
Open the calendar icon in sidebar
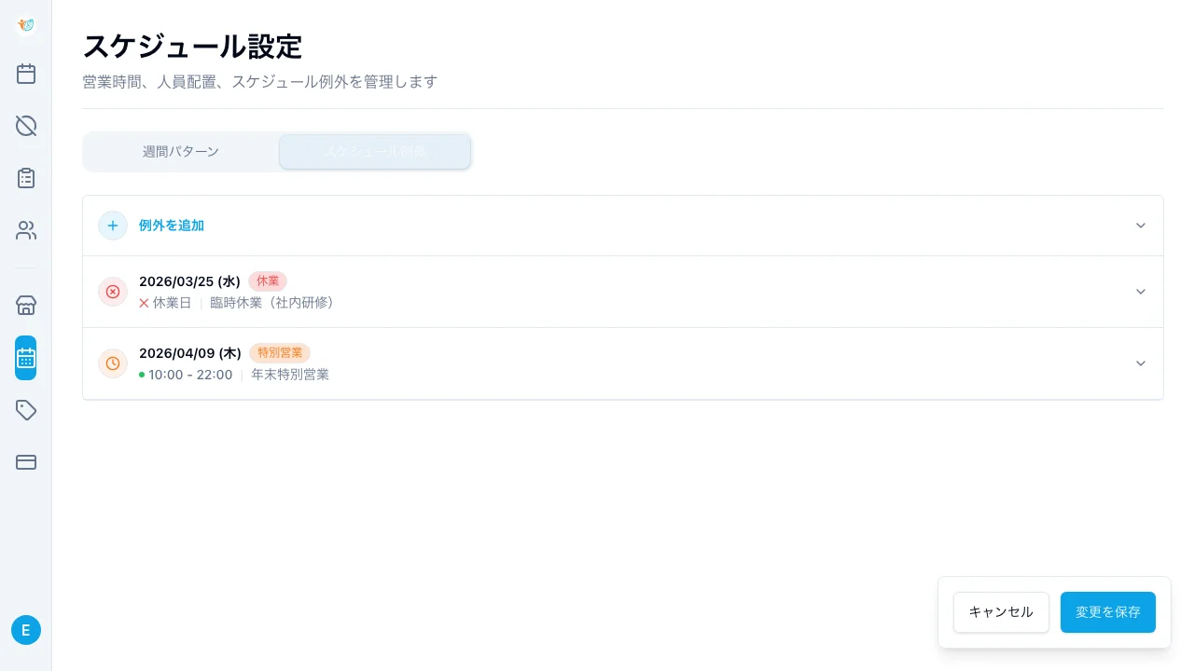[x=26, y=74]
